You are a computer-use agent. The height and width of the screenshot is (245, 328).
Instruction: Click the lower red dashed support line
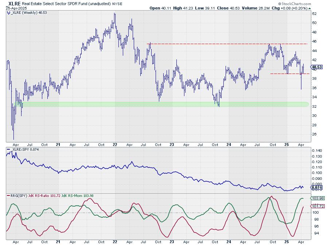point(288,74)
